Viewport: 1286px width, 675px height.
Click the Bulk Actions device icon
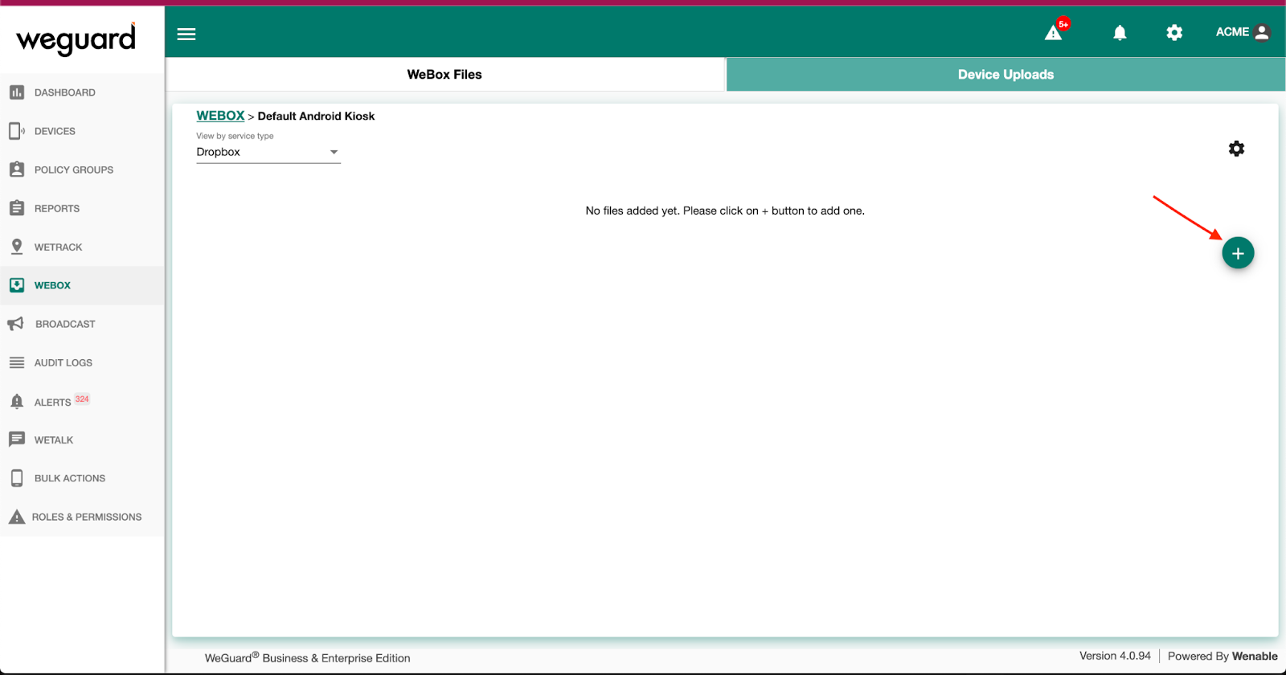tap(17, 478)
